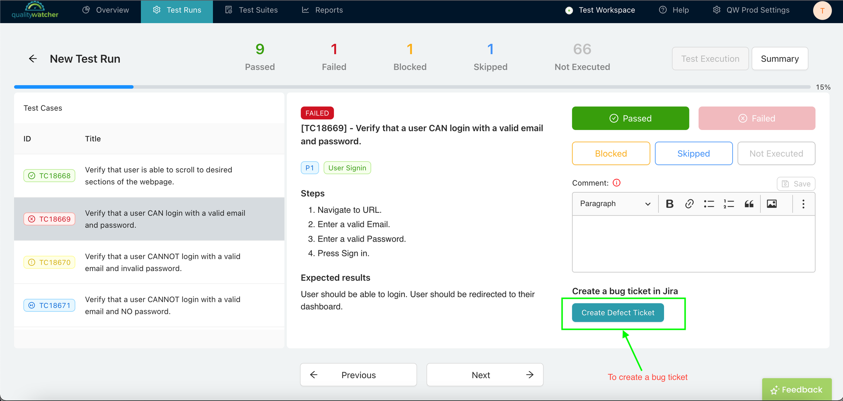Toggle the Skipped status for current test case
This screenshot has height=401, width=843.
click(x=694, y=153)
